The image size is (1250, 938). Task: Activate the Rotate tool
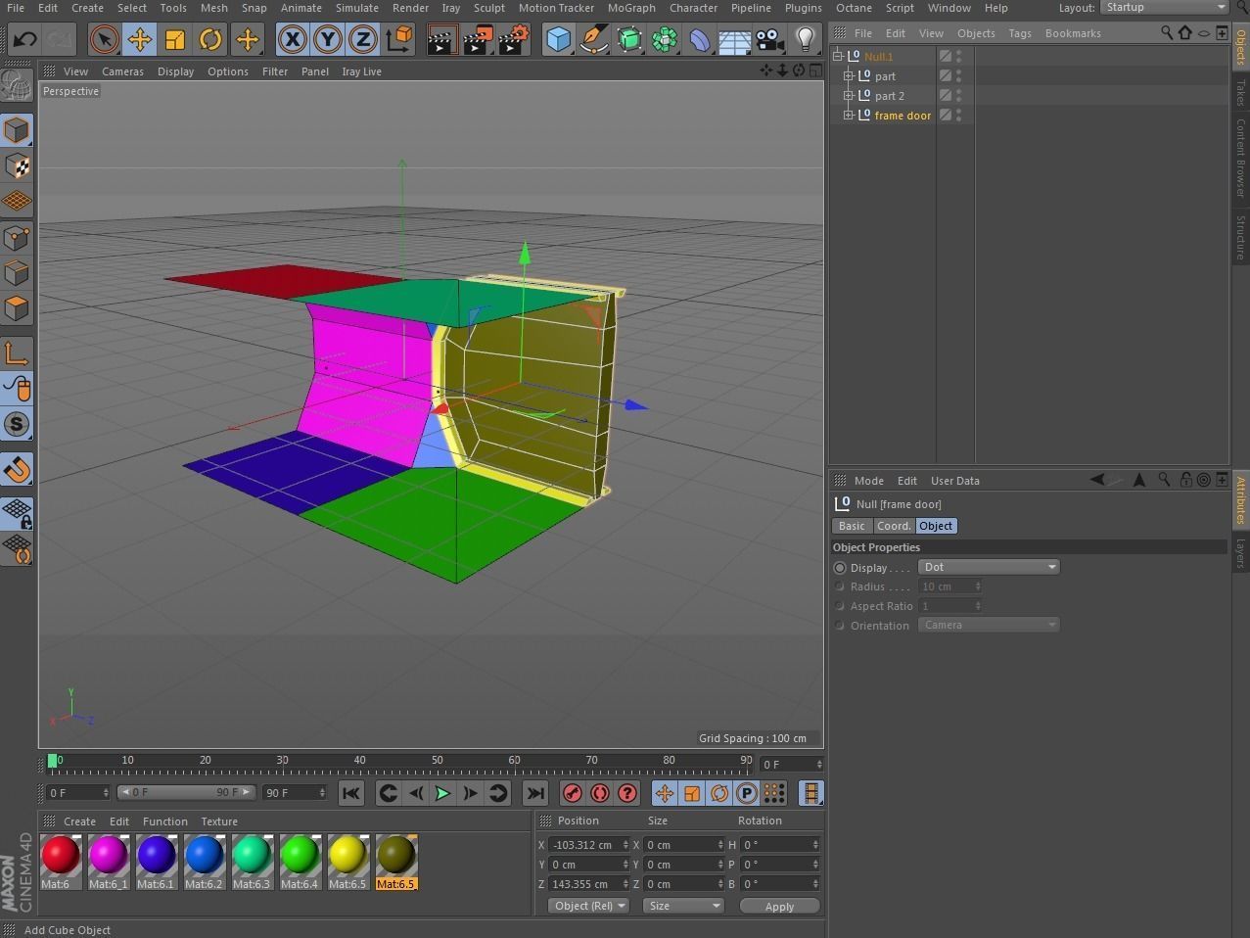tap(210, 39)
